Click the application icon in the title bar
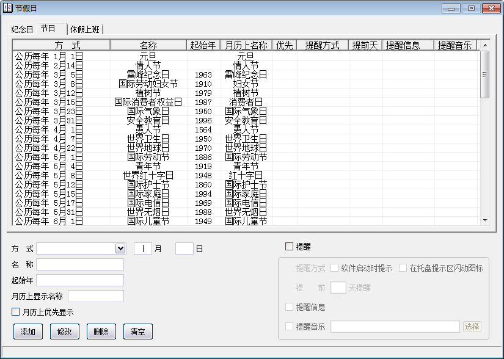The height and width of the screenshot is (359, 504). 9,8
